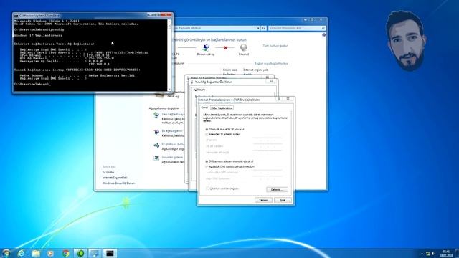The width and height of the screenshot is (459, 258).
Task: Click command prompt title bar icon
Action: click(16, 16)
